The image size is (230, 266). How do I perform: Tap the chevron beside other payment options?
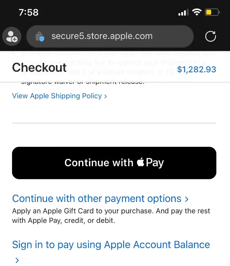click(186, 199)
